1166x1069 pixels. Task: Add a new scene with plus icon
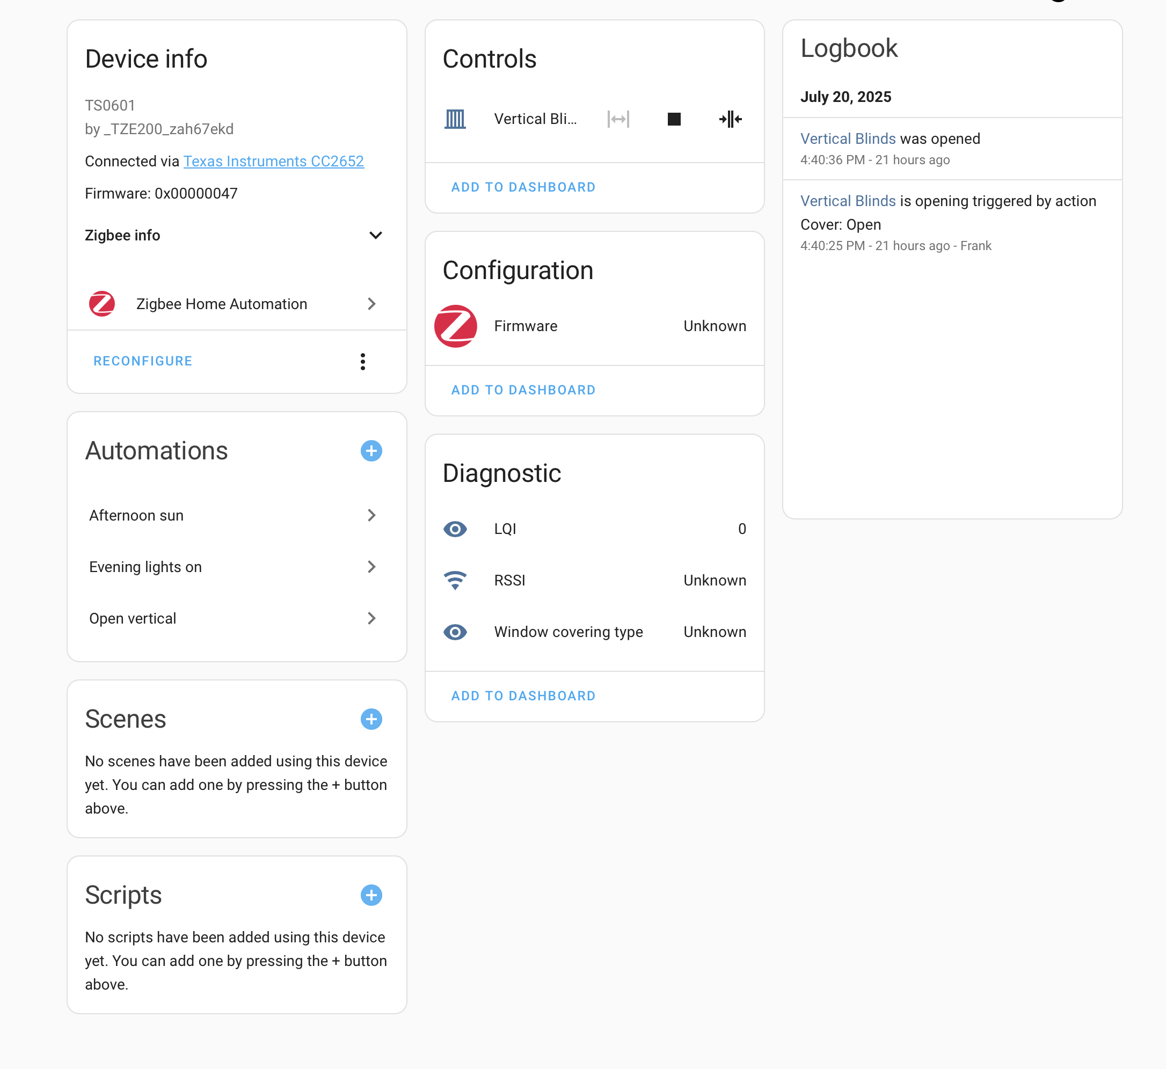pos(371,719)
